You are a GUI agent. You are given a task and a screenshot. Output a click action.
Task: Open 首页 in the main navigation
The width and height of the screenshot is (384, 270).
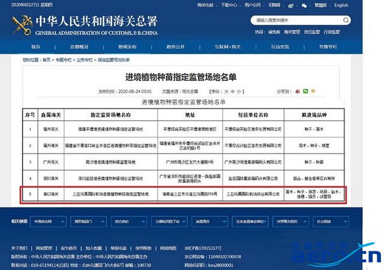coord(35,47)
